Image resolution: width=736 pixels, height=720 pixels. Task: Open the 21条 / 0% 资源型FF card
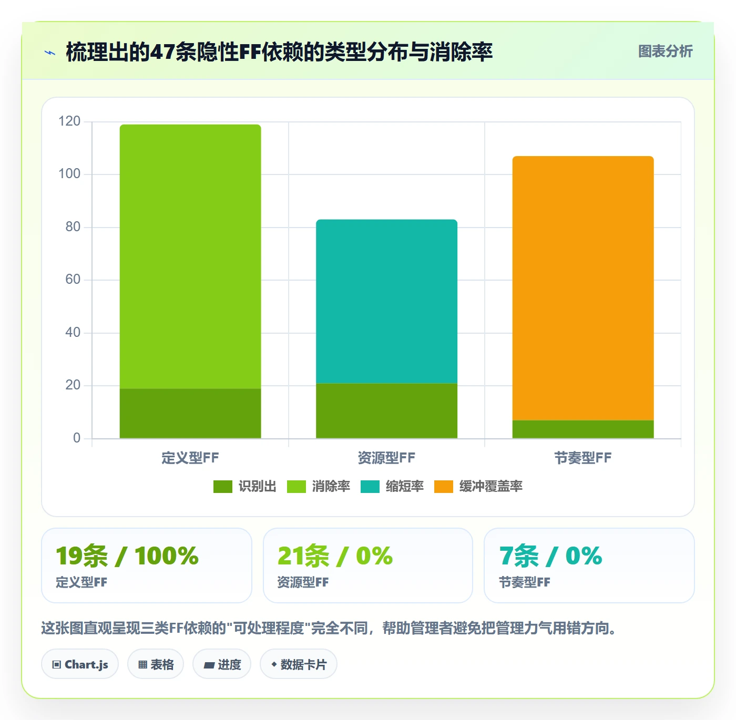click(368, 565)
